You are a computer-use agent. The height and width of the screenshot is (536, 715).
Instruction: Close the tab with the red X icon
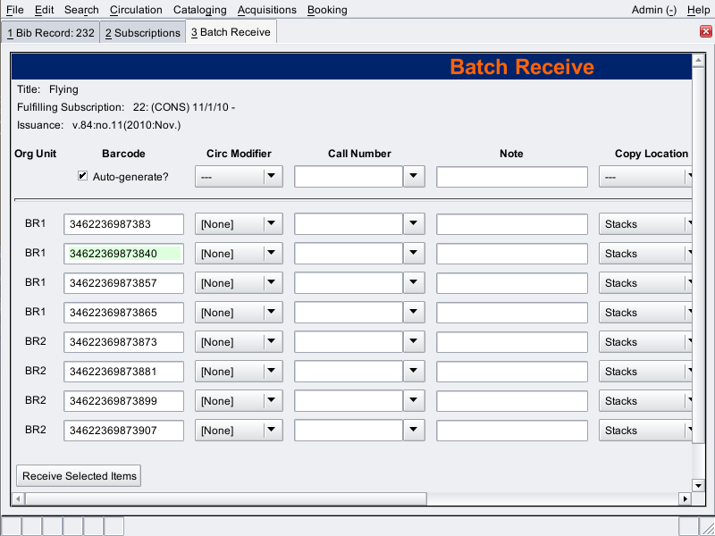click(705, 32)
